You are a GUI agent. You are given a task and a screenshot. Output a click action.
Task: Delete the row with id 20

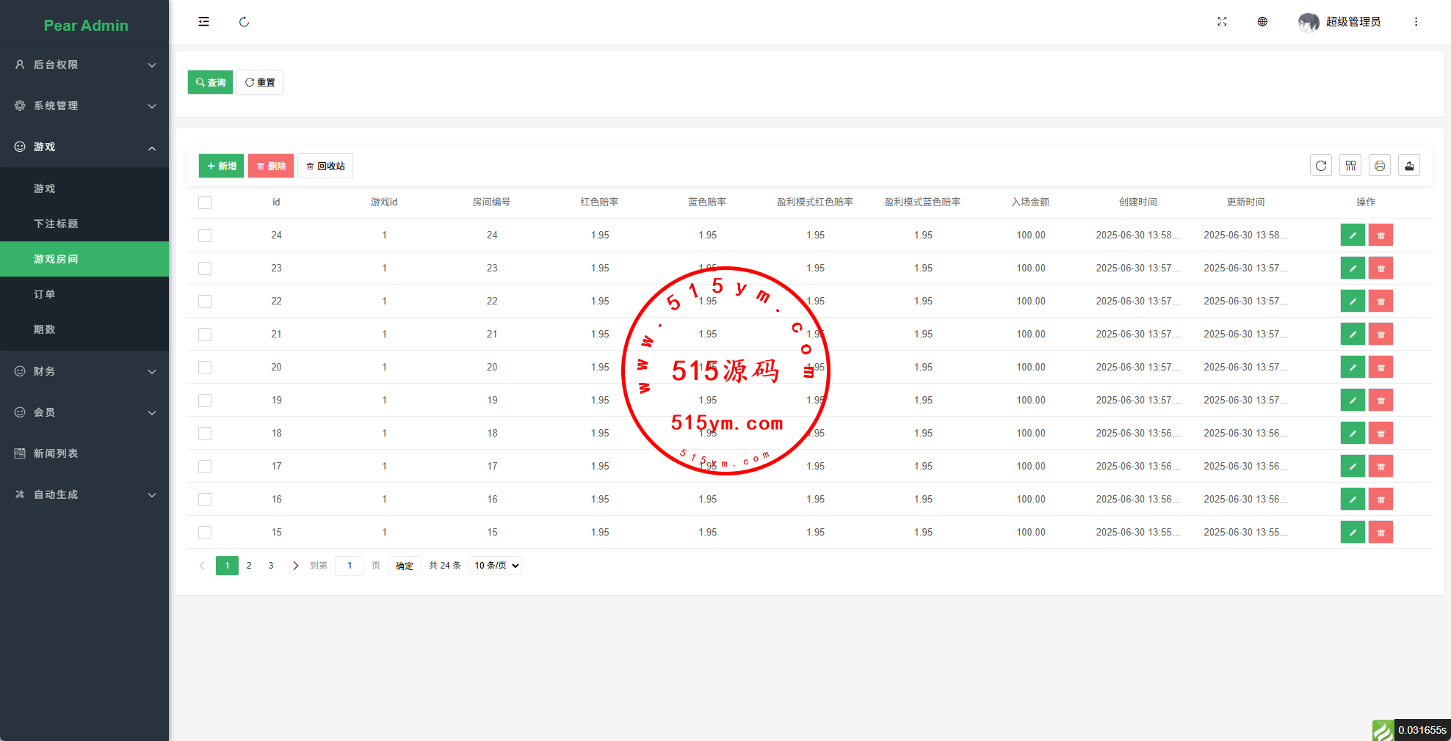pyautogui.click(x=1381, y=368)
